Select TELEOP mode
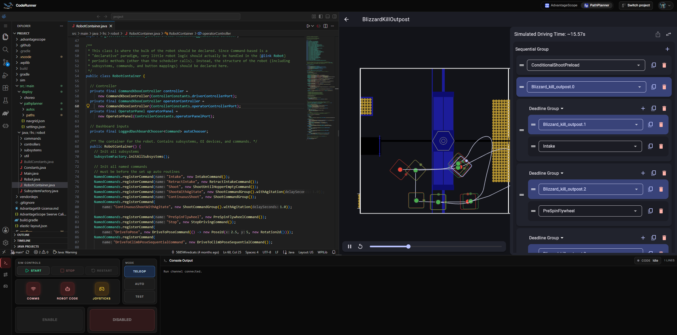Image resolution: width=677 pixels, height=335 pixels. pos(140,271)
